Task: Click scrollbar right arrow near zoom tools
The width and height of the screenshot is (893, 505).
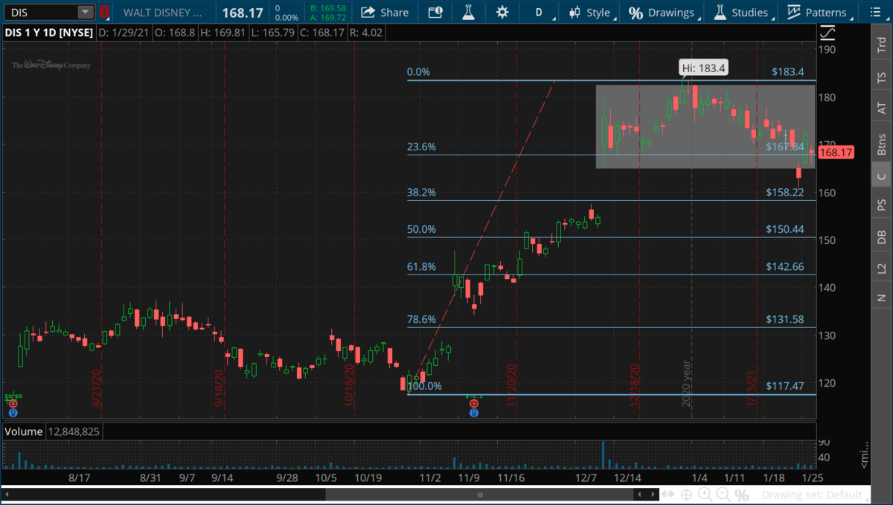Action: pyautogui.click(x=652, y=495)
